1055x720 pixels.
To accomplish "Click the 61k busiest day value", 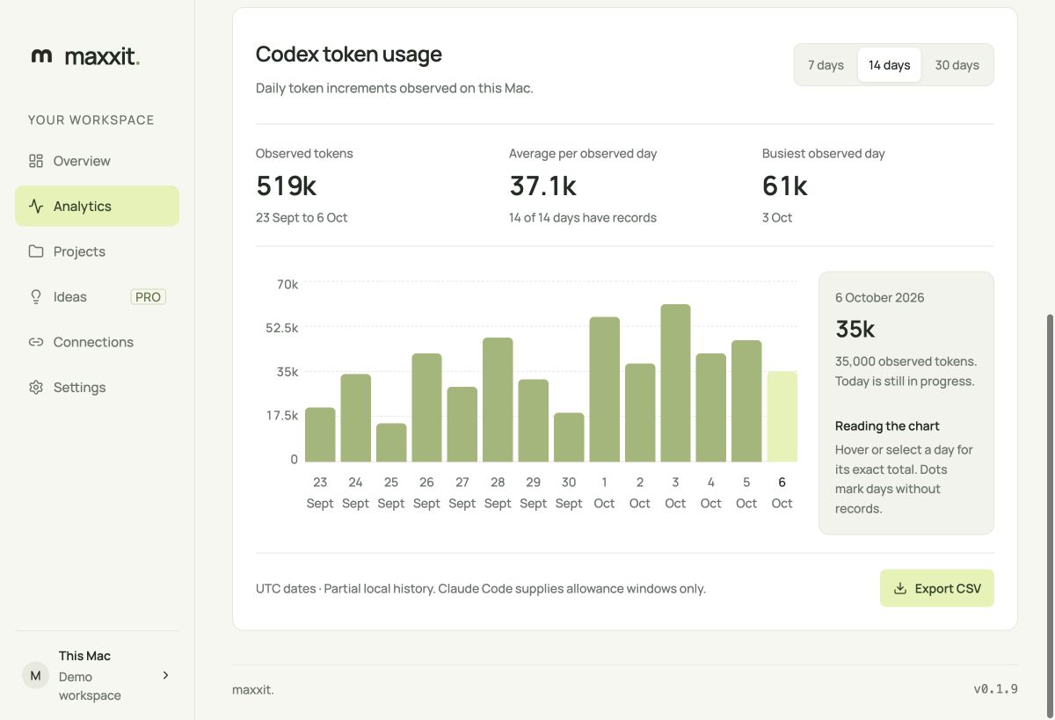I will pos(784,185).
